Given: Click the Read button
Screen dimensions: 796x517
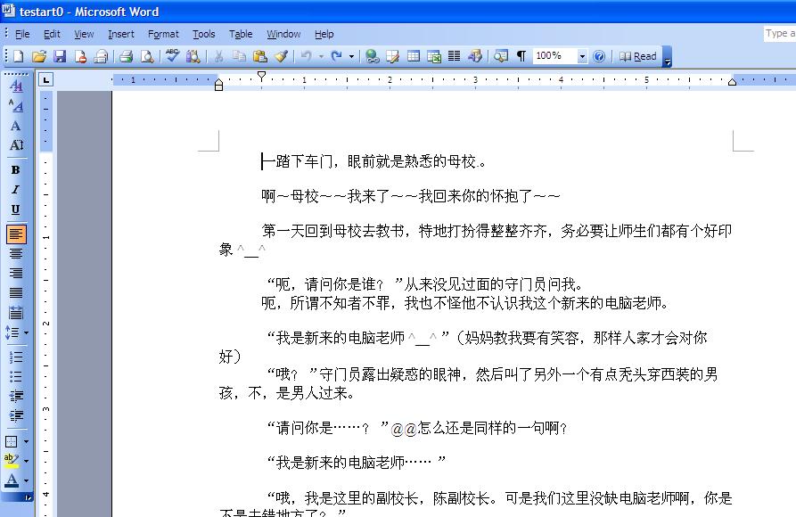Looking at the screenshot, I should pyautogui.click(x=640, y=55).
